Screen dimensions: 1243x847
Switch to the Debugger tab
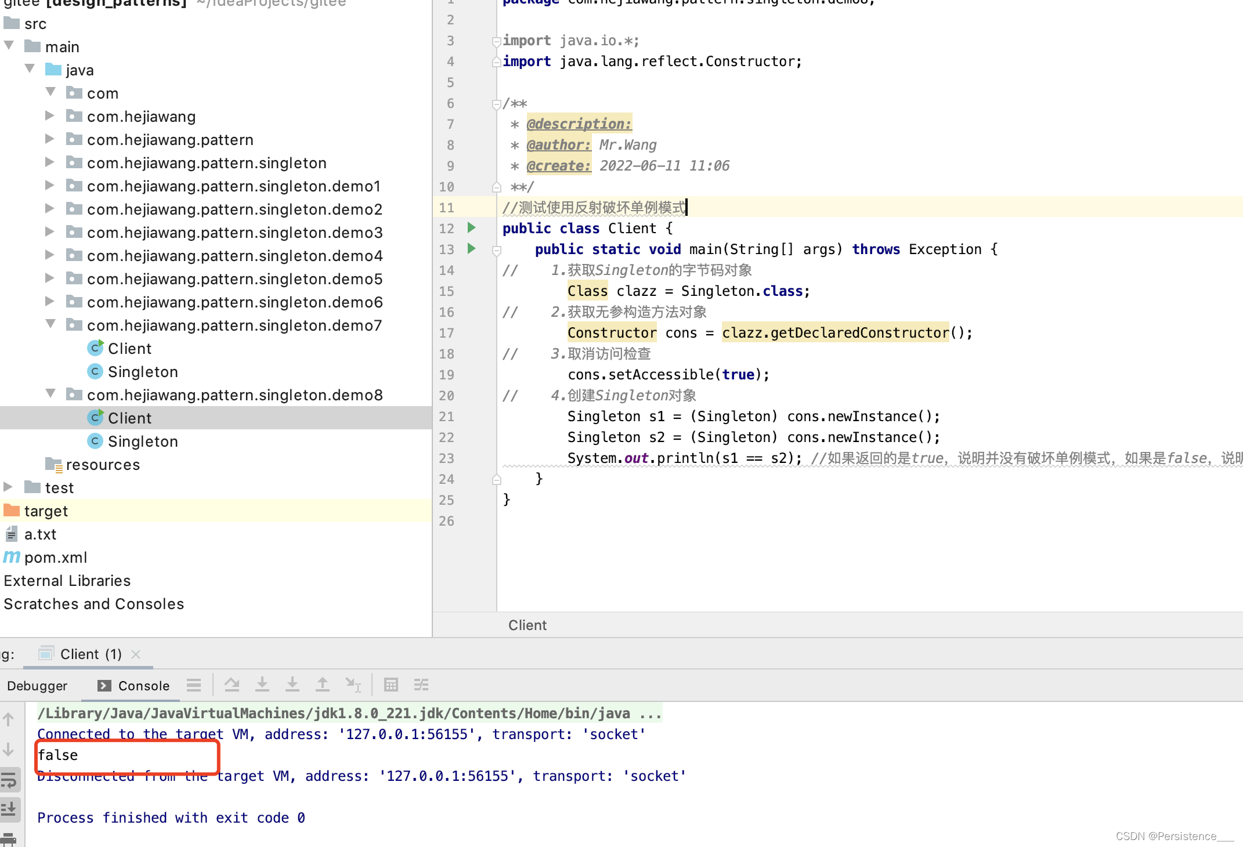click(37, 686)
